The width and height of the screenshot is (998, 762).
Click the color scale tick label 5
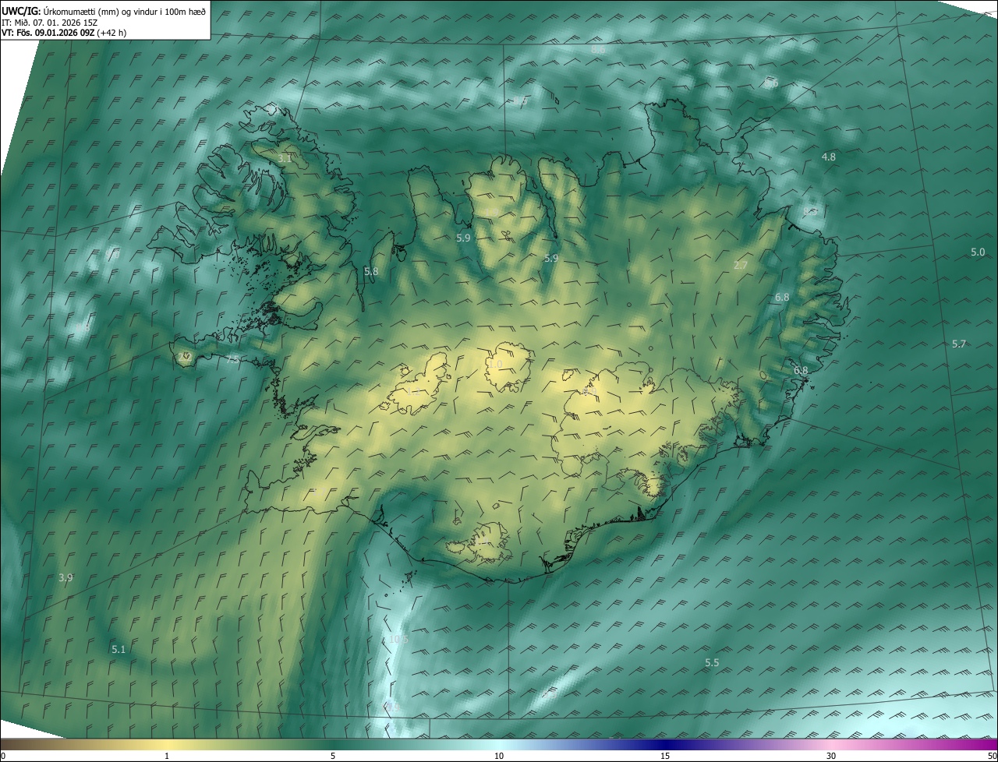(333, 757)
